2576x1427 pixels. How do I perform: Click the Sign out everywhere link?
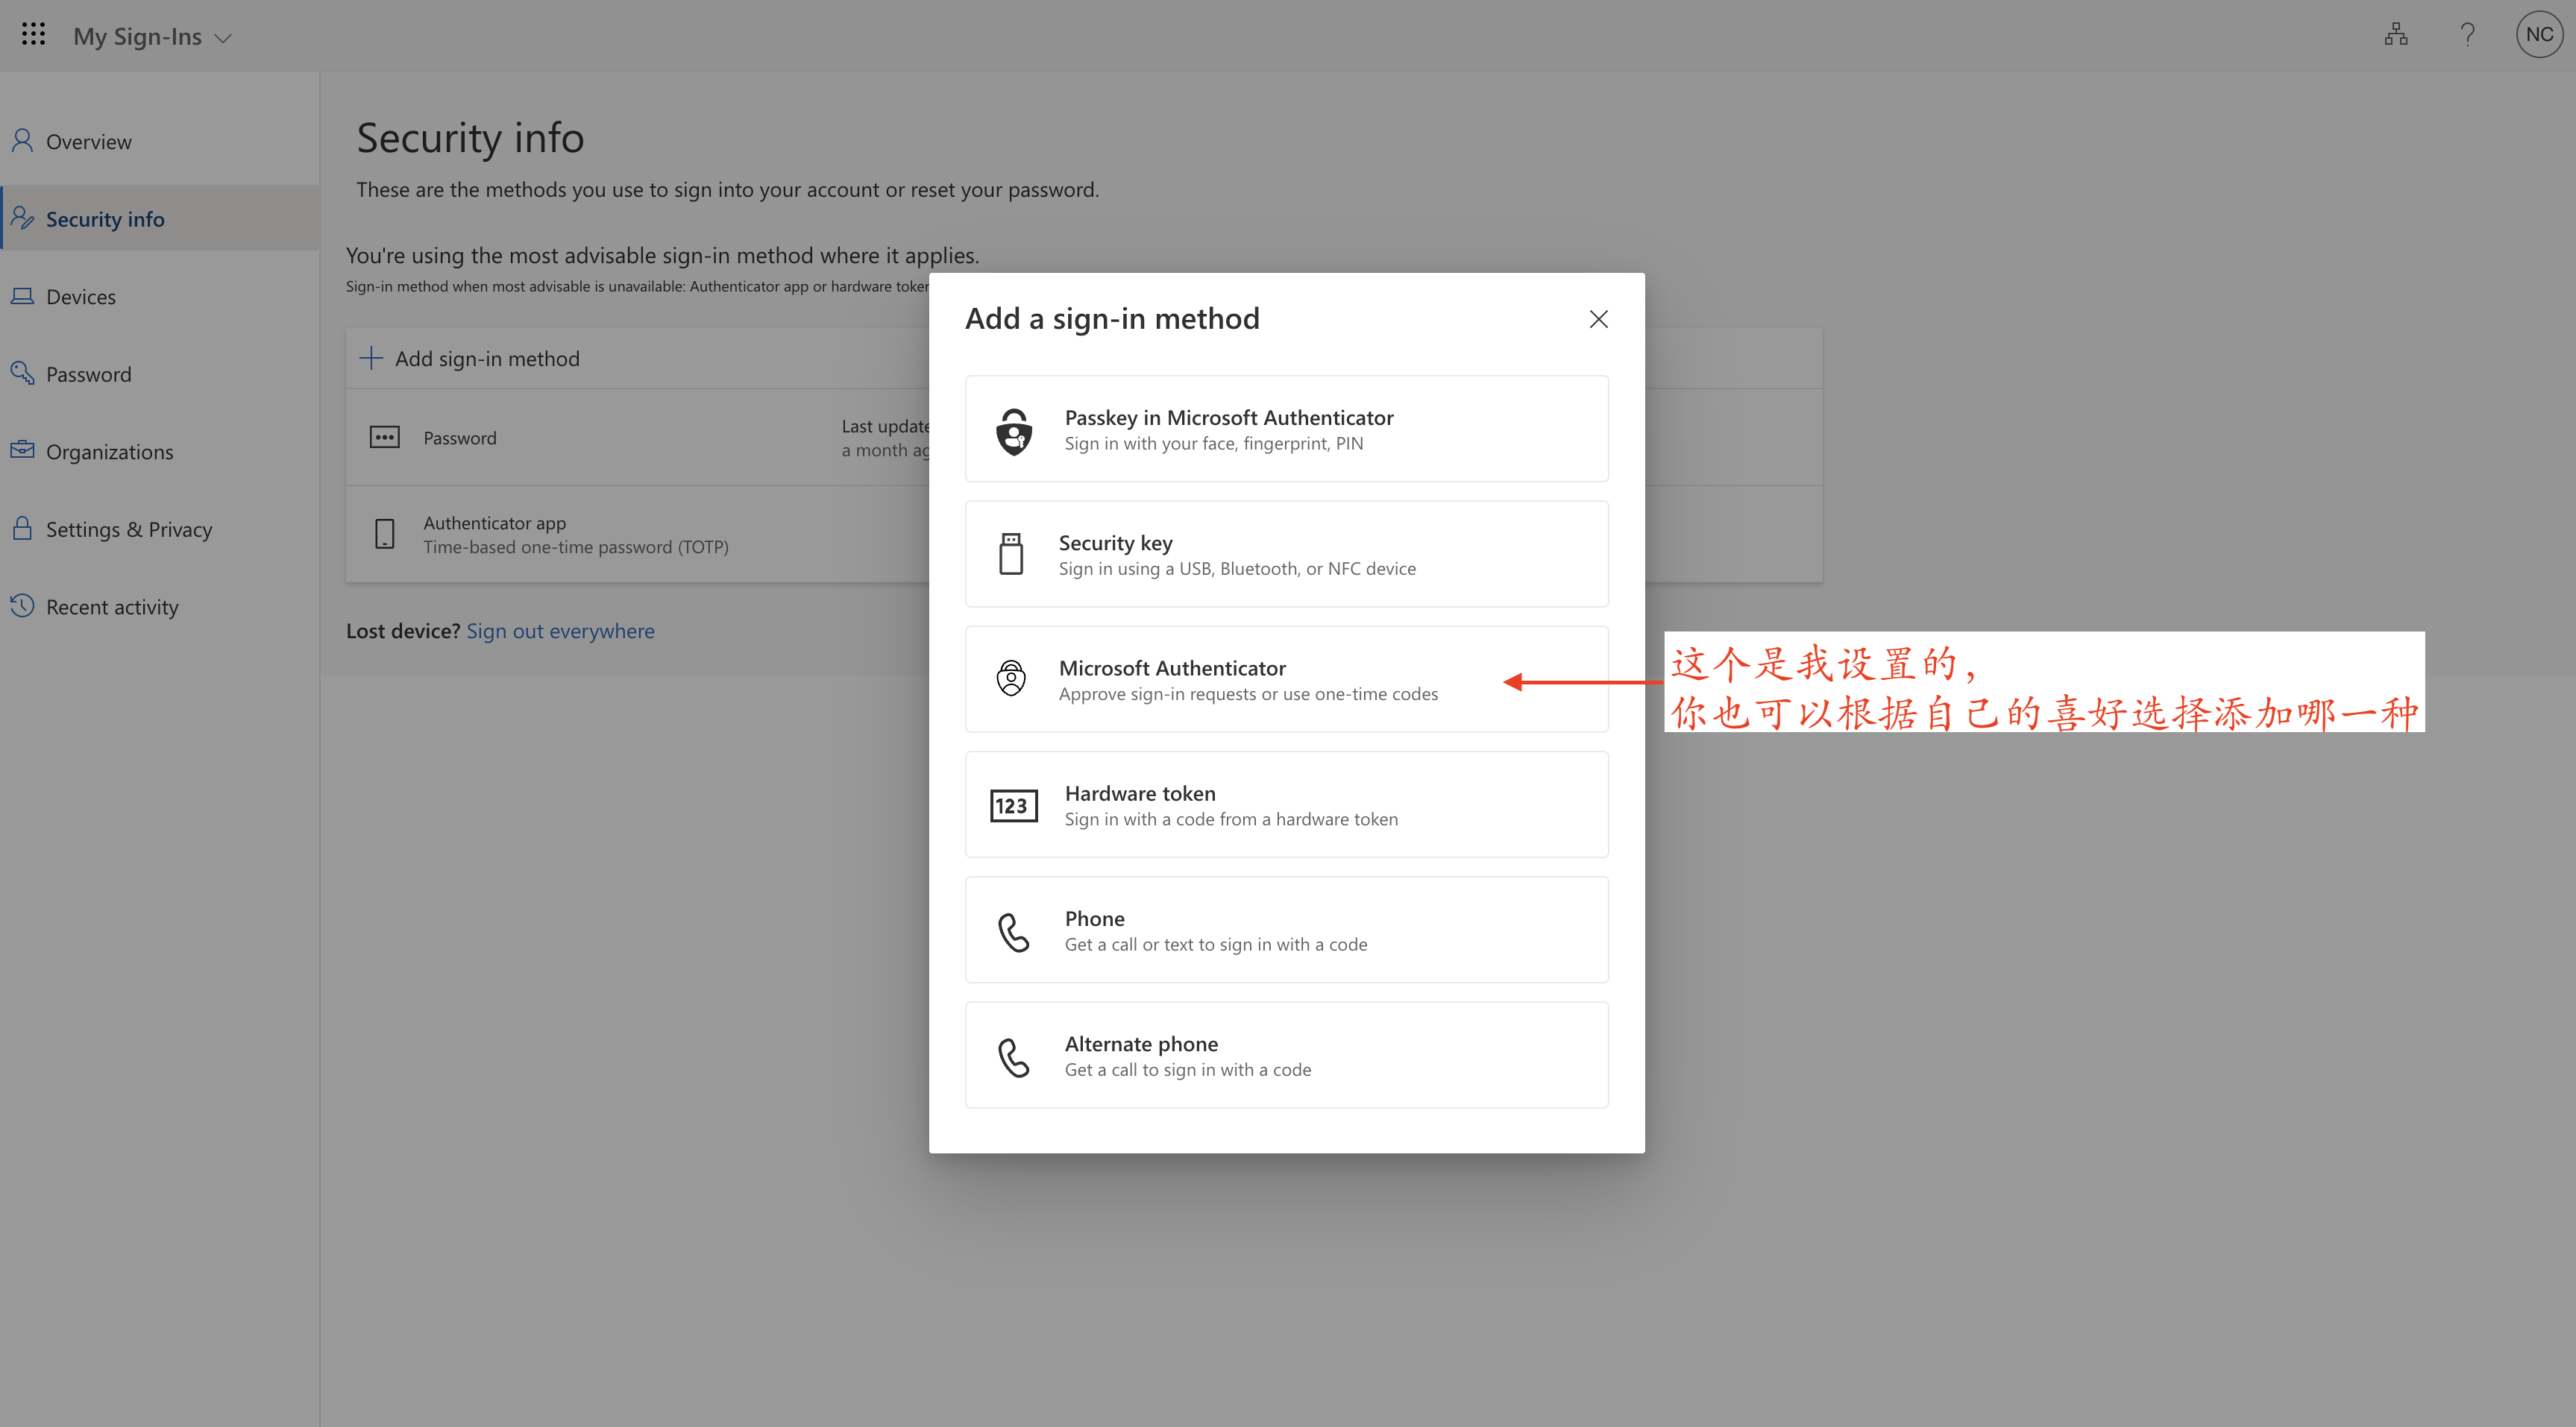(x=560, y=631)
